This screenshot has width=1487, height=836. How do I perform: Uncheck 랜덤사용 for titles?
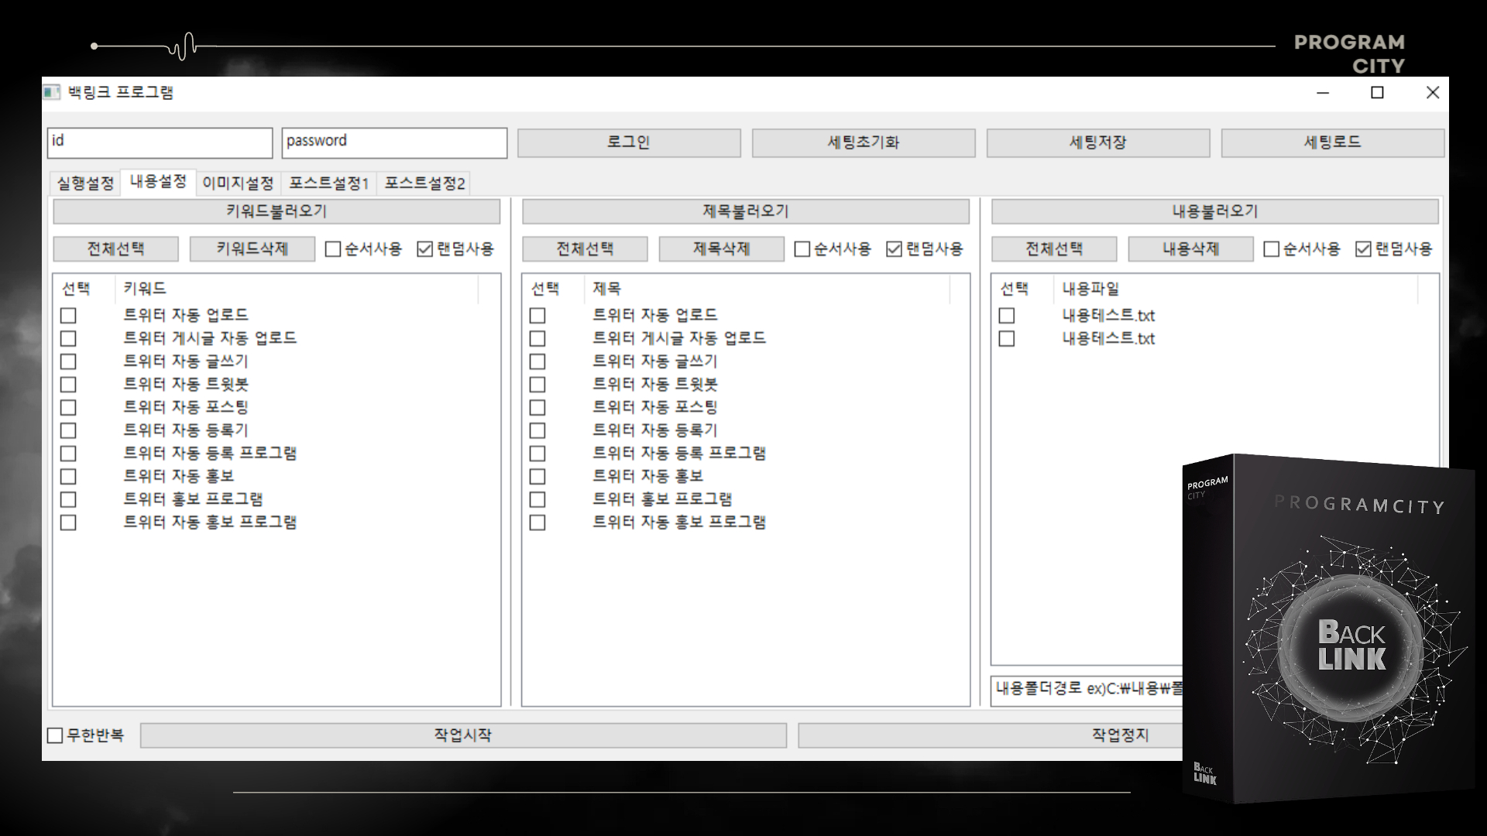(x=894, y=249)
